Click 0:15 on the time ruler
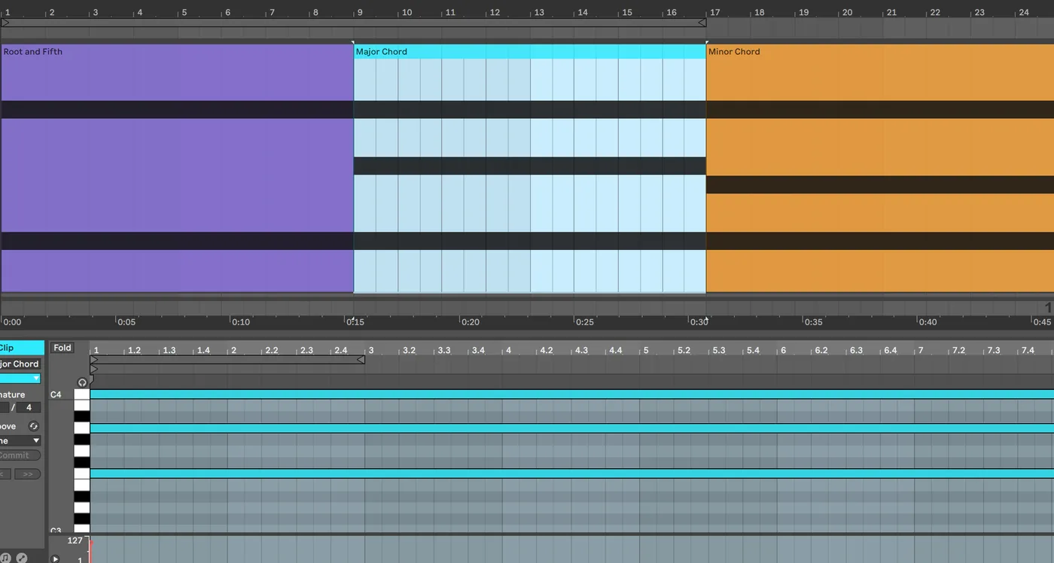This screenshot has width=1054, height=563. click(x=355, y=322)
